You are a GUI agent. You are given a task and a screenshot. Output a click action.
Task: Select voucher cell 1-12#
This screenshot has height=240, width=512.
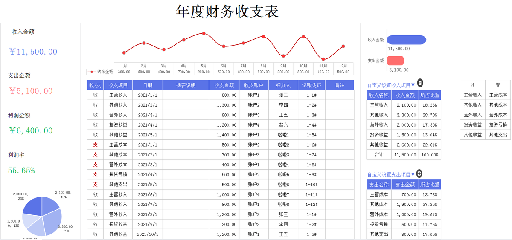click(311, 205)
